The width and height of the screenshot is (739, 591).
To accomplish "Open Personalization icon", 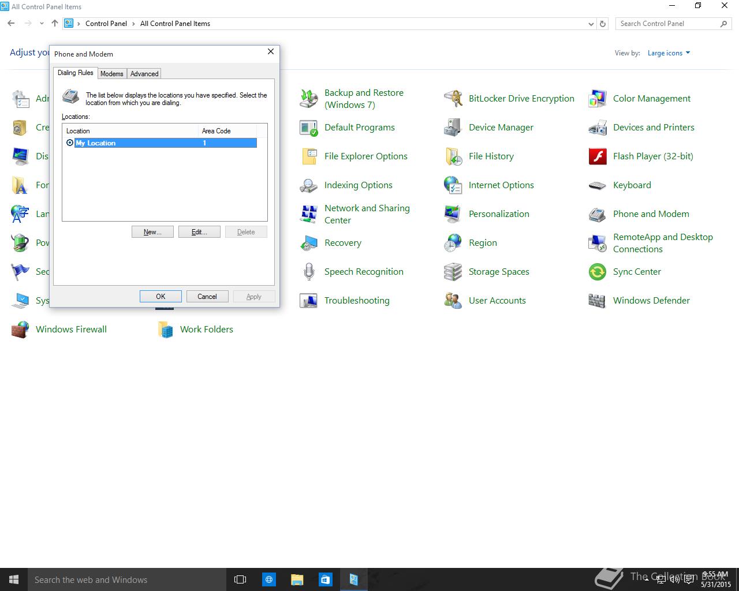I will [x=453, y=214].
